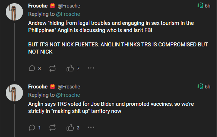Open Frosche display name on second post

point(38,87)
